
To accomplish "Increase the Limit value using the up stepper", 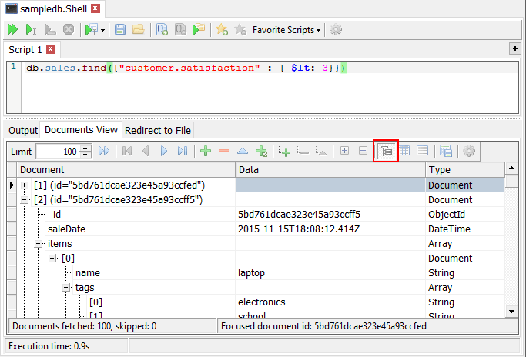I will pos(86,148).
